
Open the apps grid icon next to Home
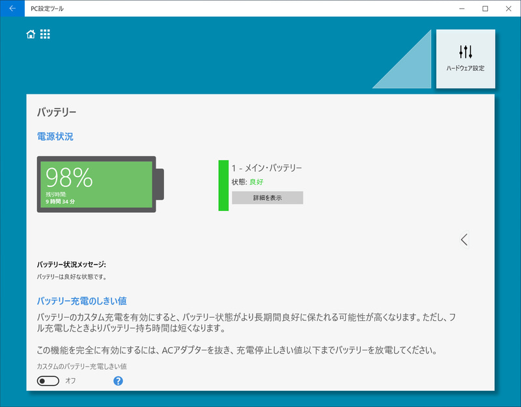click(46, 33)
